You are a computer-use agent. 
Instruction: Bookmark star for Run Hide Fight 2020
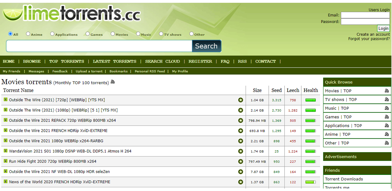coord(241,161)
